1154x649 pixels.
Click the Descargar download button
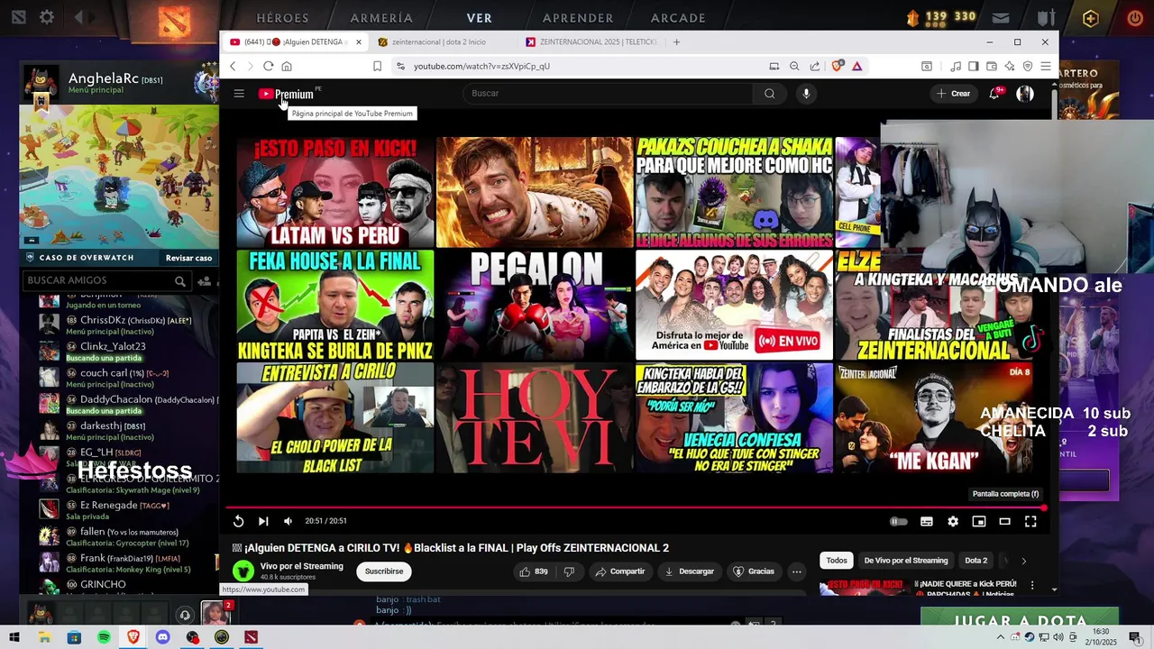[x=689, y=571]
